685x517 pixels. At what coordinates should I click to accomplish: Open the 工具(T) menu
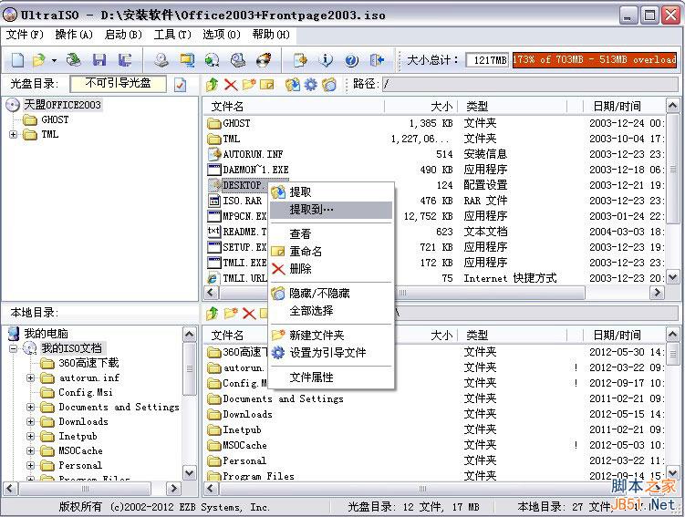tap(172, 35)
